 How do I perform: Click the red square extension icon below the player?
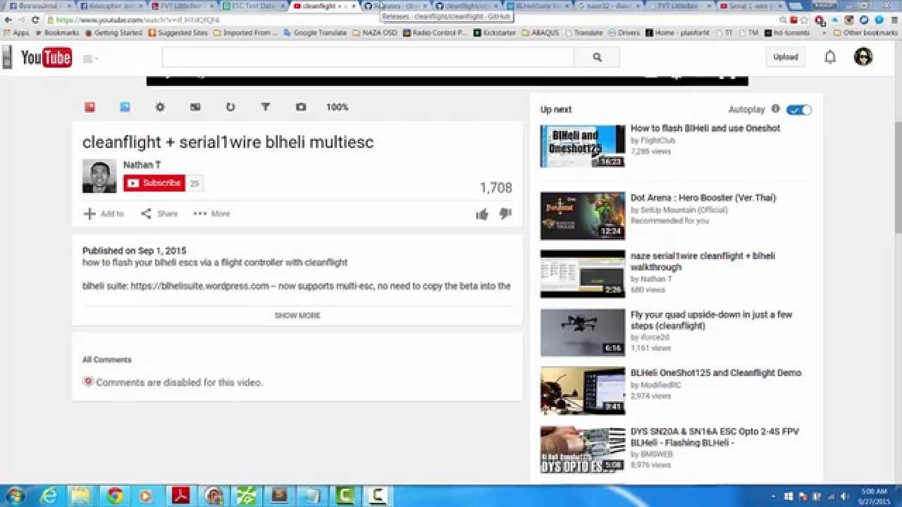click(89, 107)
